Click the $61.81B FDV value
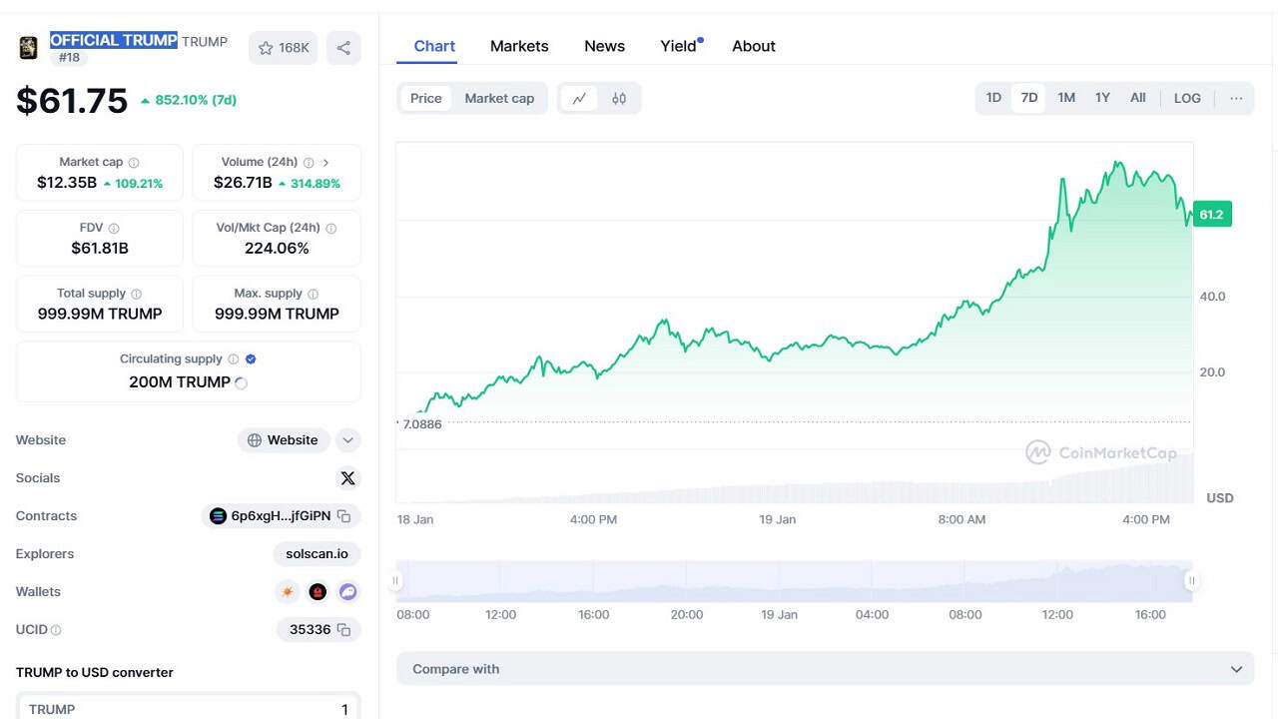The height and width of the screenshot is (719, 1278). (x=100, y=249)
